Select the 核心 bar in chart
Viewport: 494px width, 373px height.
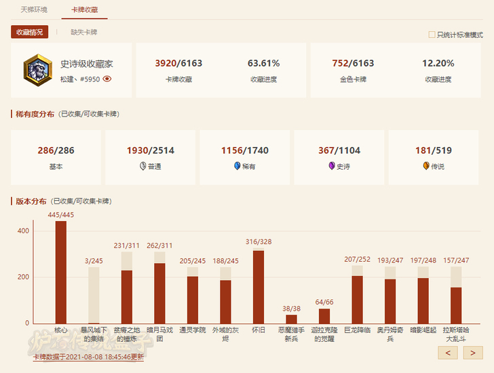pos(61,272)
